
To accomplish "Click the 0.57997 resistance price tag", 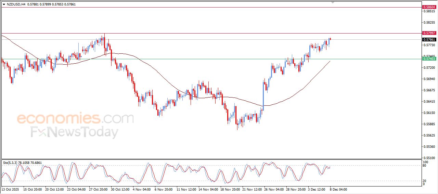I will (x=429, y=33).
